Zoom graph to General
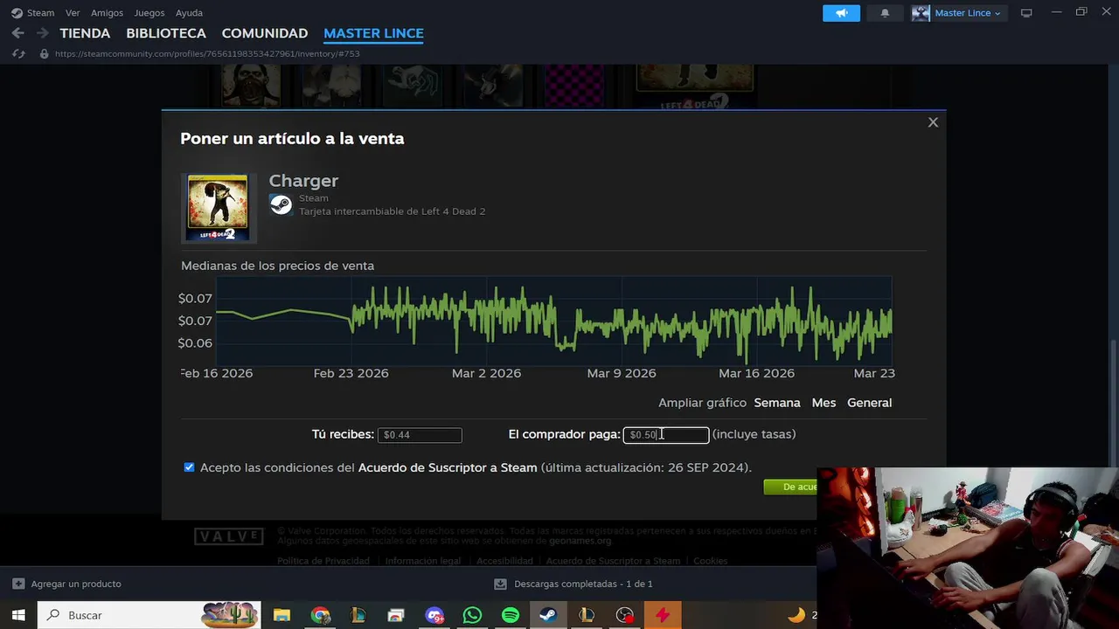Screen dimensions: 1119x629 869,403
